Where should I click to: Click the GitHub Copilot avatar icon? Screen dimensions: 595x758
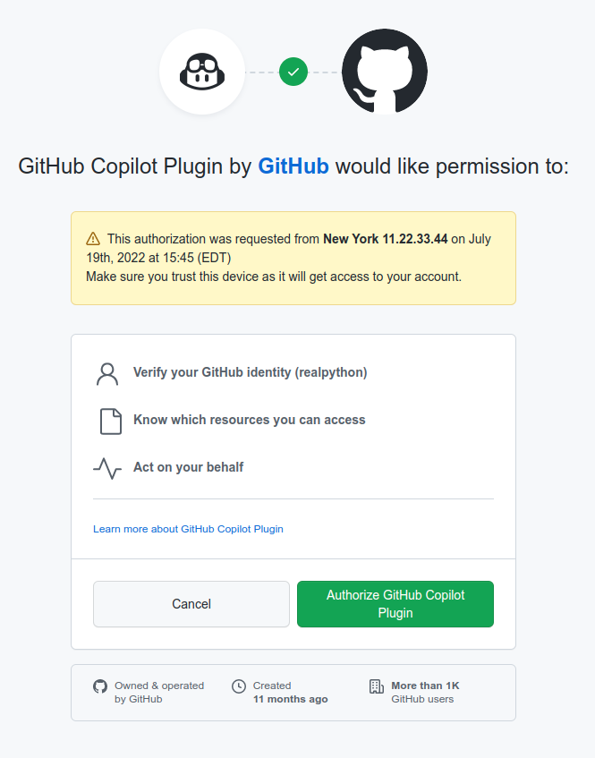201,72
